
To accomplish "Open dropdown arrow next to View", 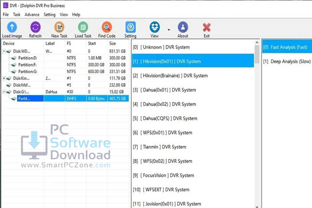I will (x=169, y=30).
